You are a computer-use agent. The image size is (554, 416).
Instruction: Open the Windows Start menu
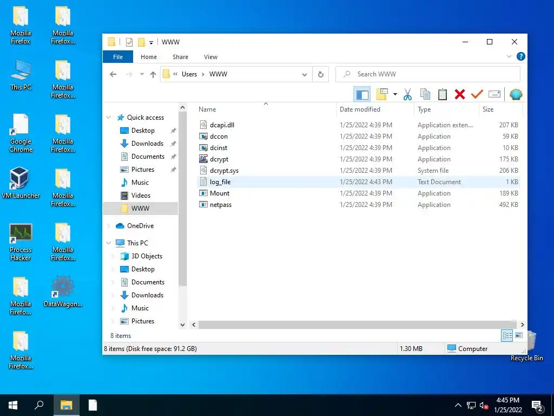tap(13, 405)
